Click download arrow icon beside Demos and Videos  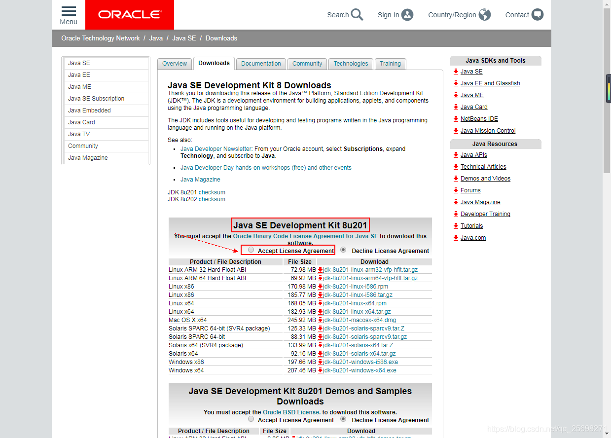[x=456, y=179]
